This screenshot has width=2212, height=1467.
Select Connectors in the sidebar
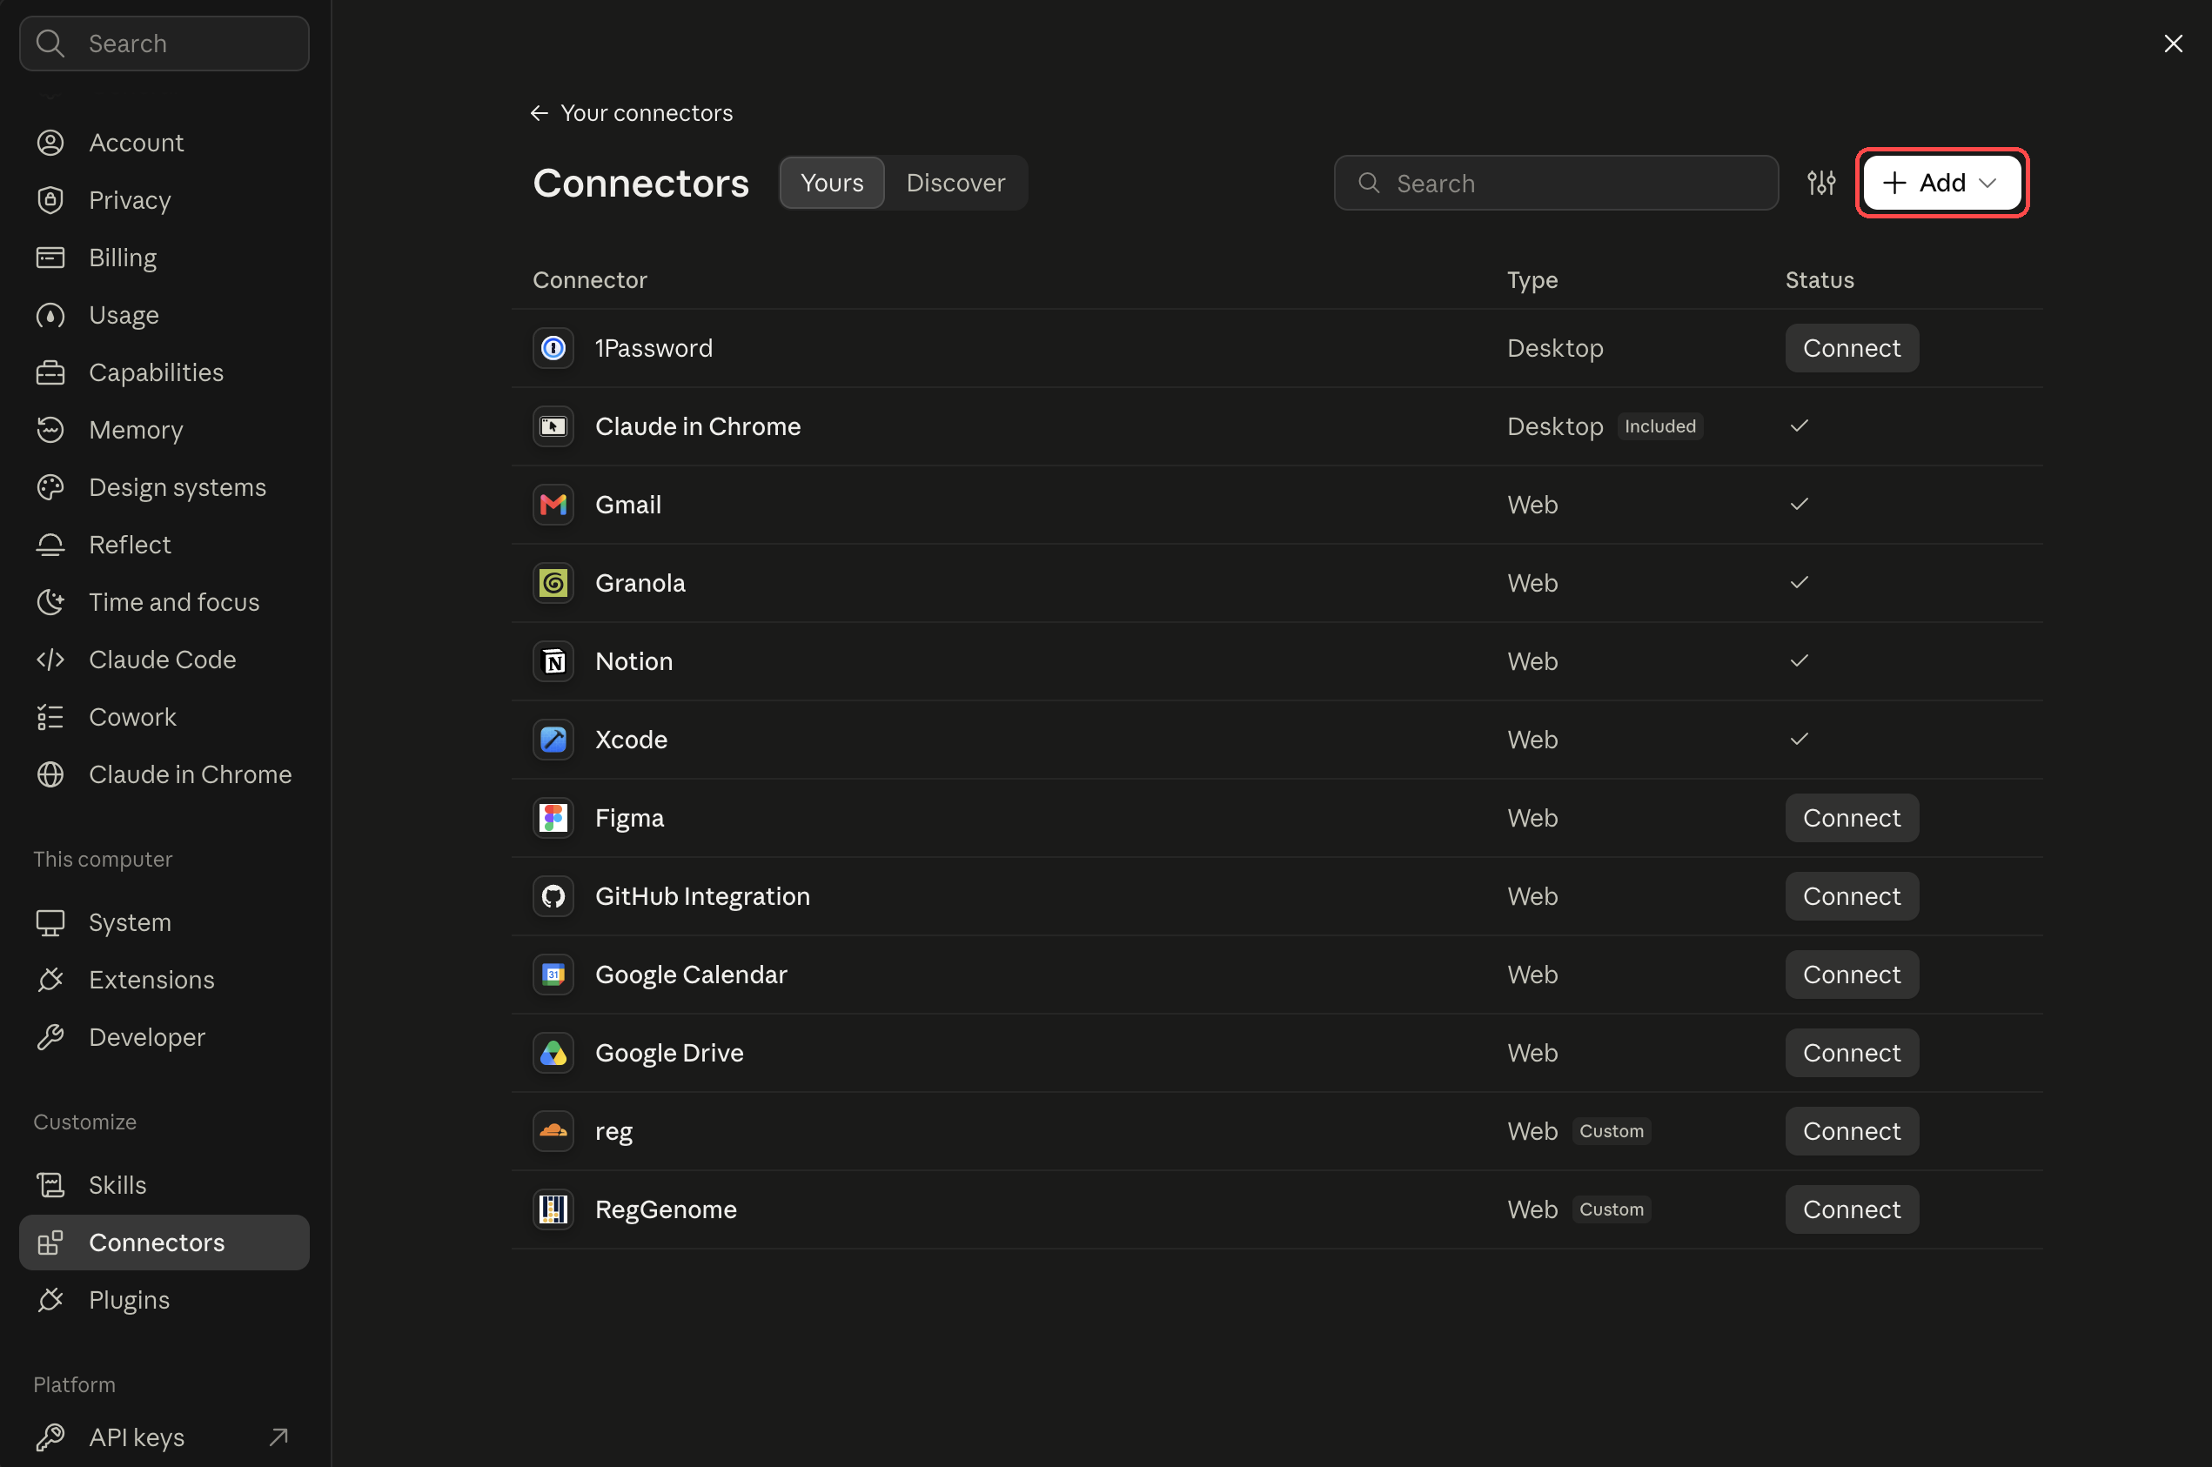[164, 1242]
